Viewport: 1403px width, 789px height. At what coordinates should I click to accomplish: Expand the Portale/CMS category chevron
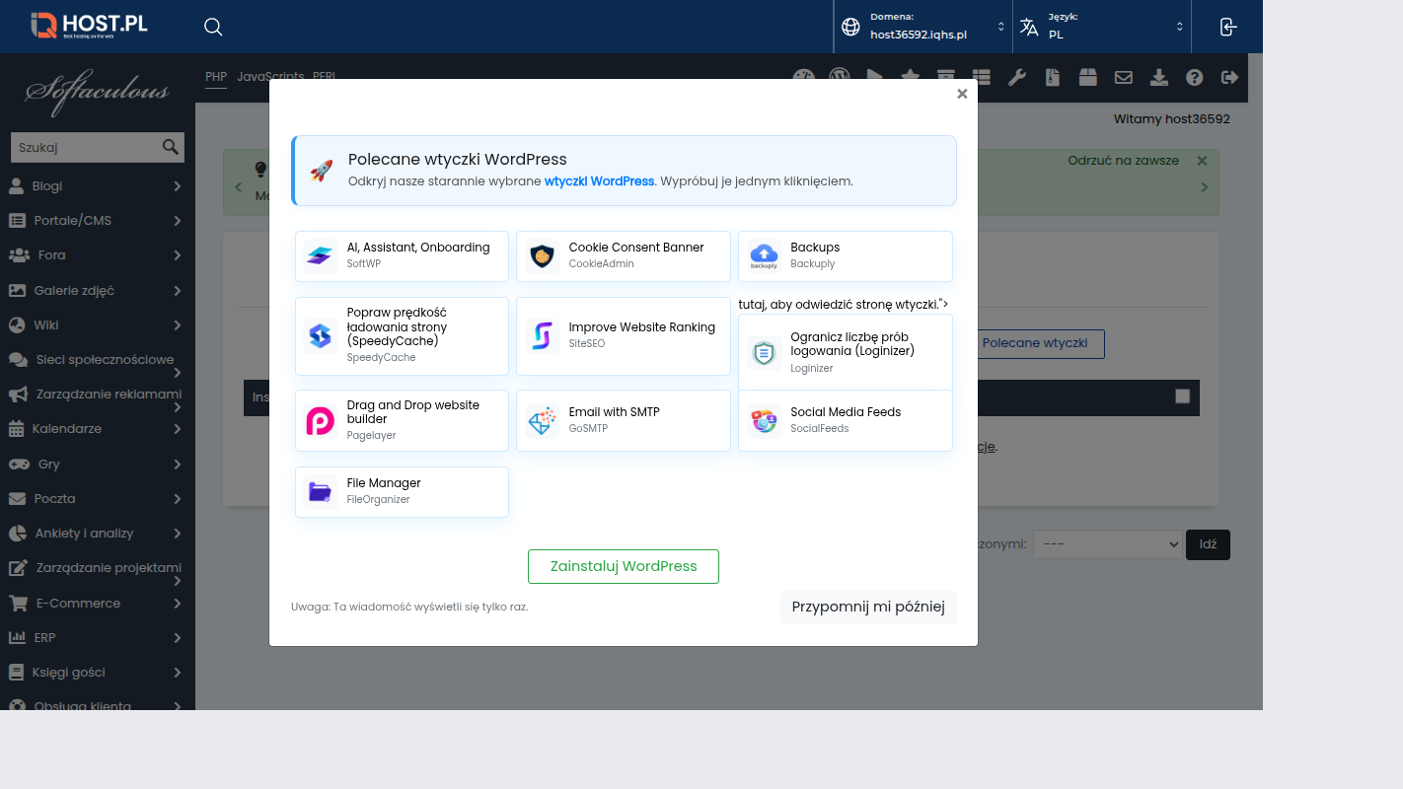(x=178, y=220)
